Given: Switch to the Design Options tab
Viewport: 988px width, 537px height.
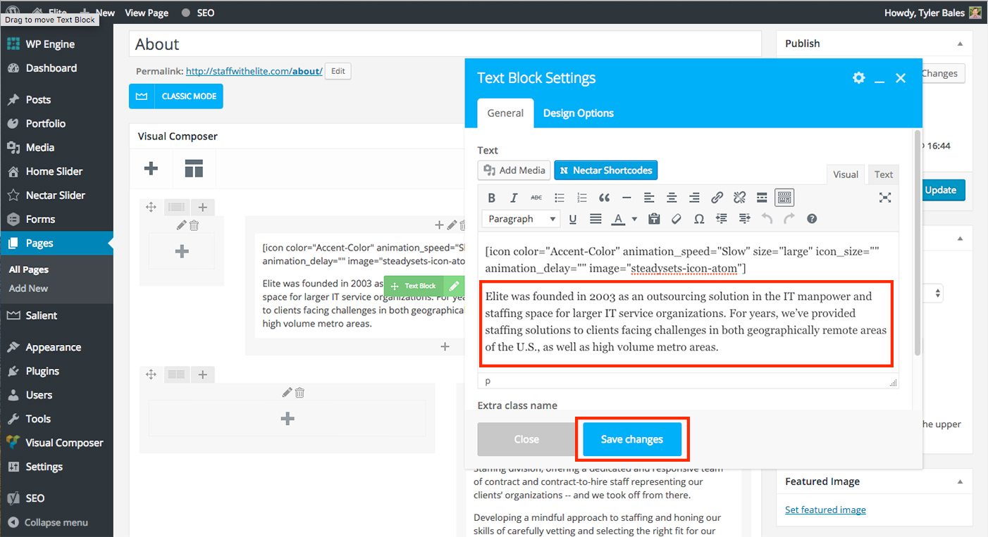Looking at the screenshot, I should coord(578,113).
